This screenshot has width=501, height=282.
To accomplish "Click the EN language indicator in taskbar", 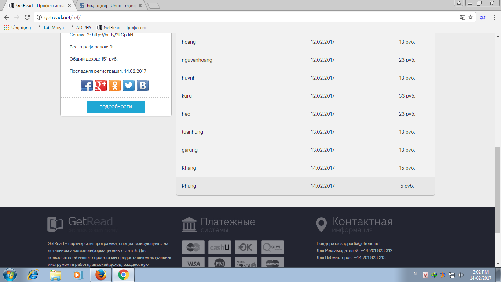I will [414, 274].
